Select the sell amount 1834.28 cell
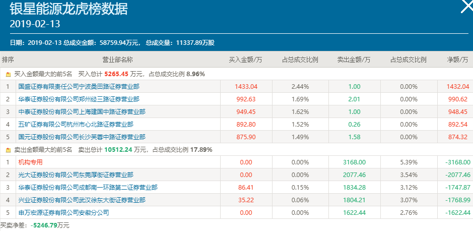This screenshot has height=231, width=473. 355,188
